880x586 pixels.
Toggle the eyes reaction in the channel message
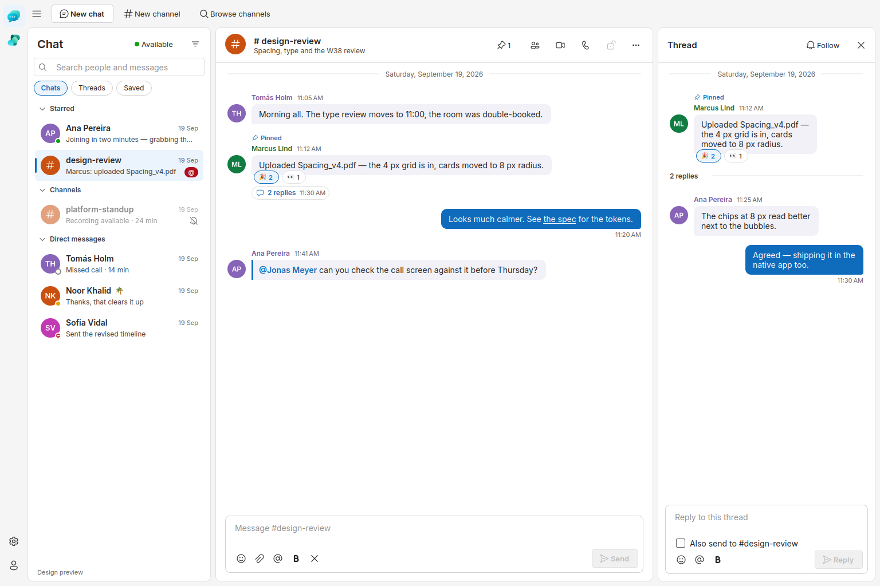point(294,177)
